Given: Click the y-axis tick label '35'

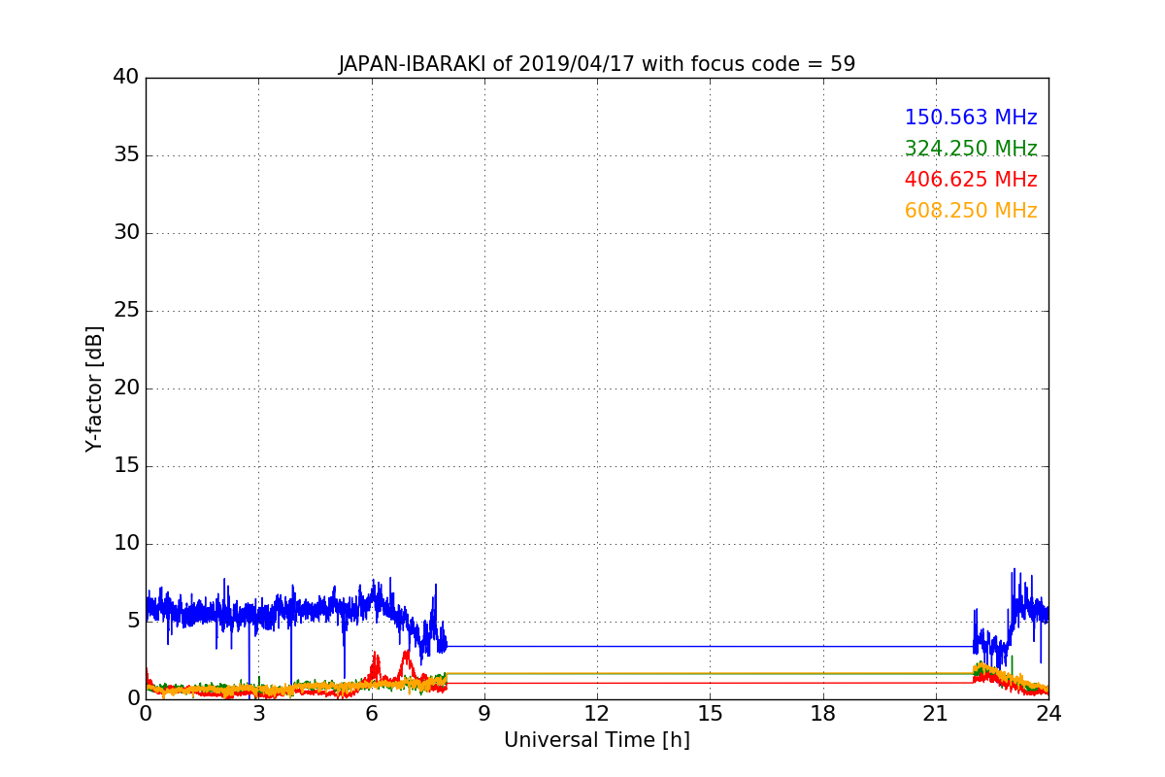Looking at the screenshot, I should 126,155.
